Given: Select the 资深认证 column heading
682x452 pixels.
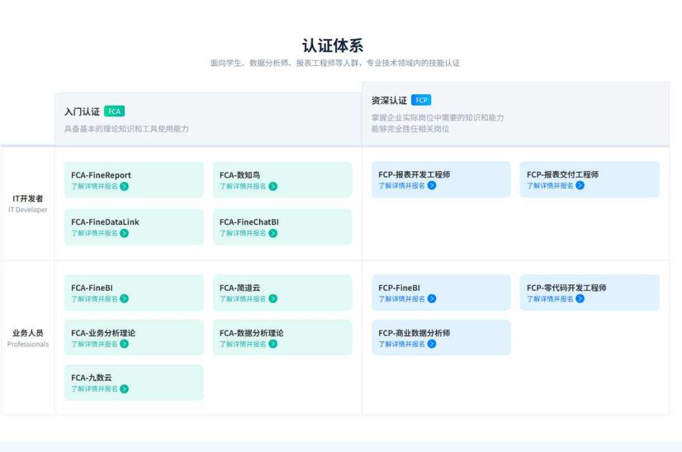Looking at the screenshot, I should 389,101.
